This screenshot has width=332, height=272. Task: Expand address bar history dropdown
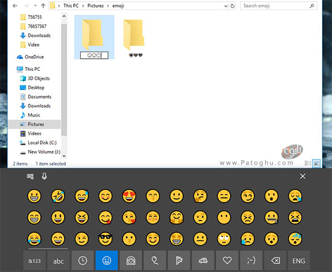[x=226, y=6]
